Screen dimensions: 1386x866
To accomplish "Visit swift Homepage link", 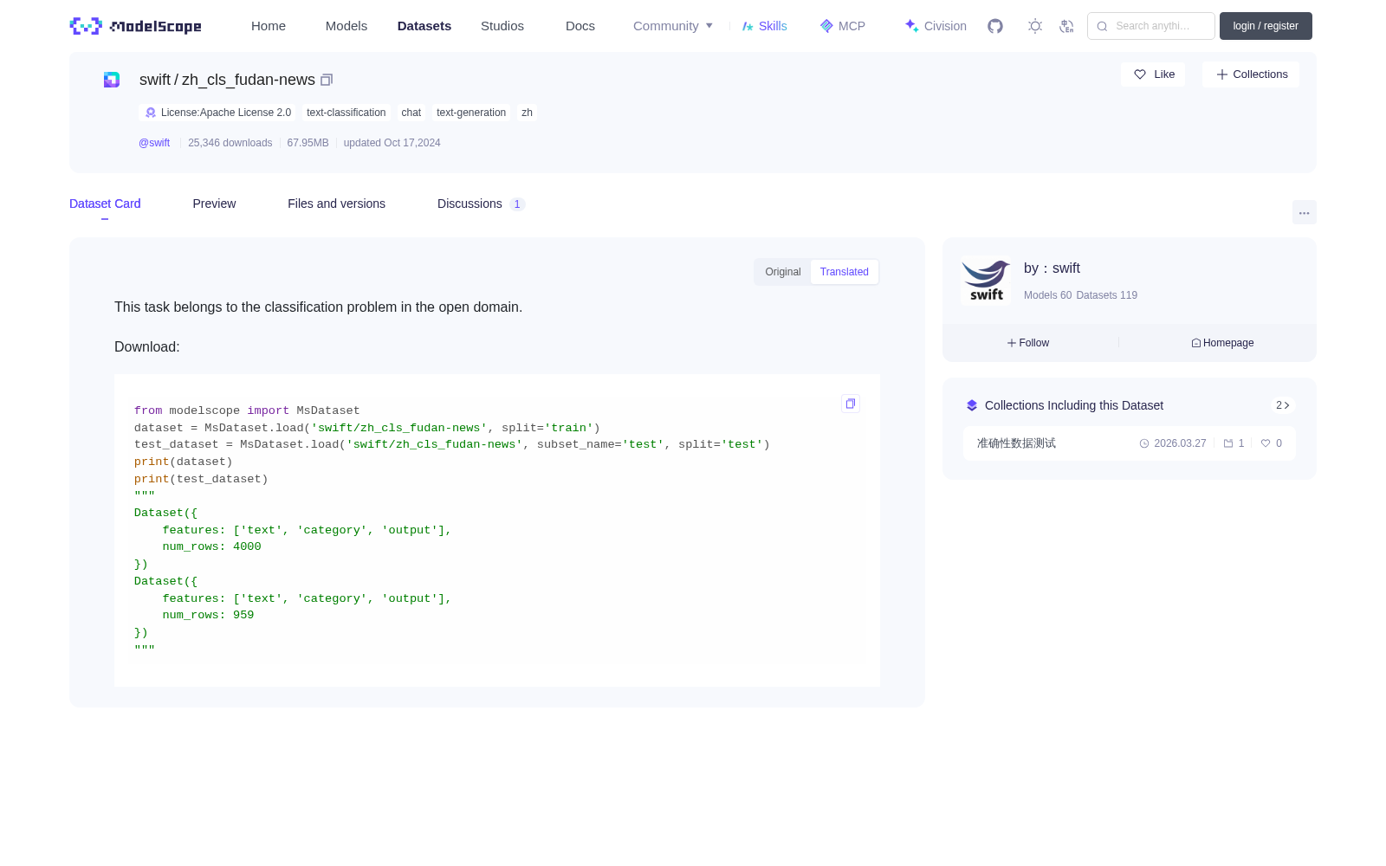I will pyautogui.click(x=1222, y=343).
